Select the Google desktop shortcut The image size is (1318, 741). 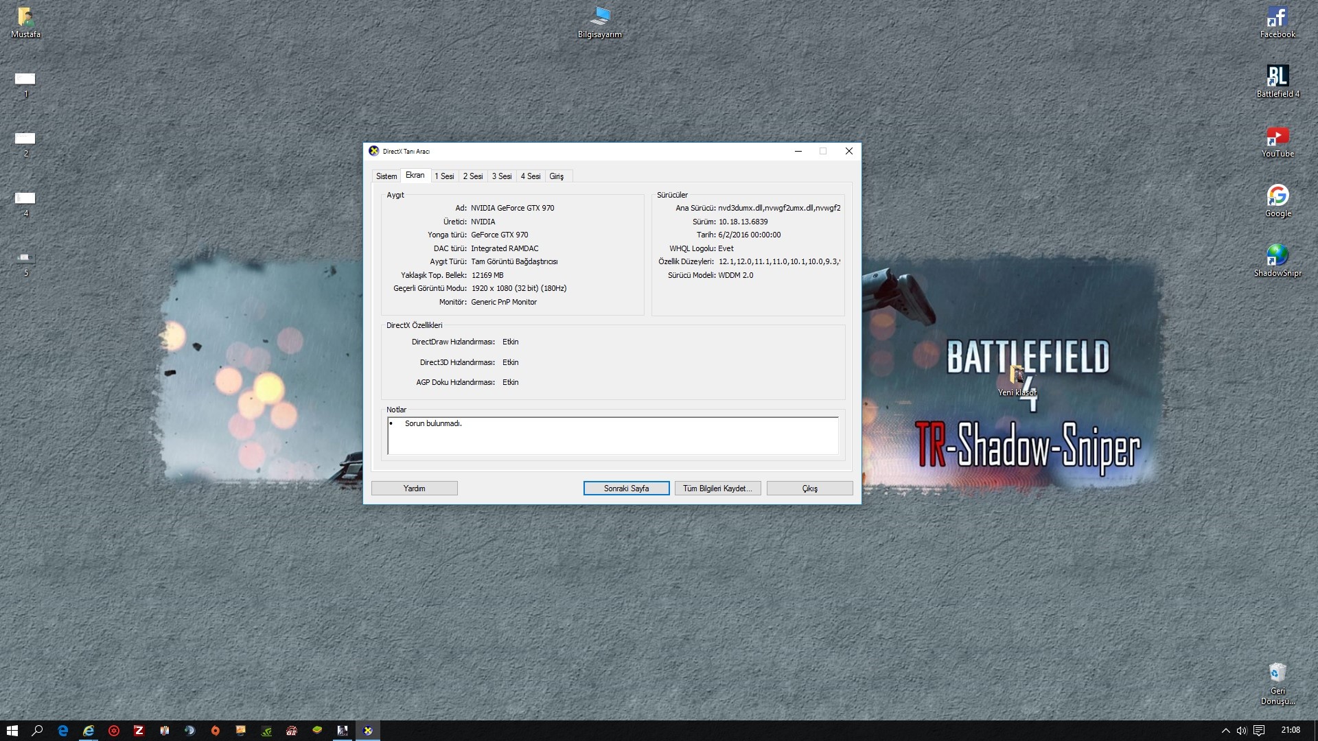[1277, 201]
